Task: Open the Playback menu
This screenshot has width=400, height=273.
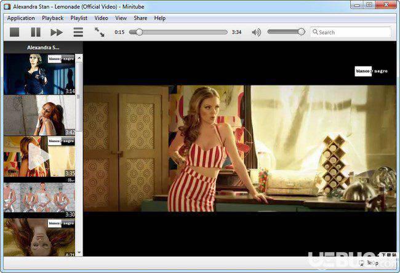Action: coord(52,18)
